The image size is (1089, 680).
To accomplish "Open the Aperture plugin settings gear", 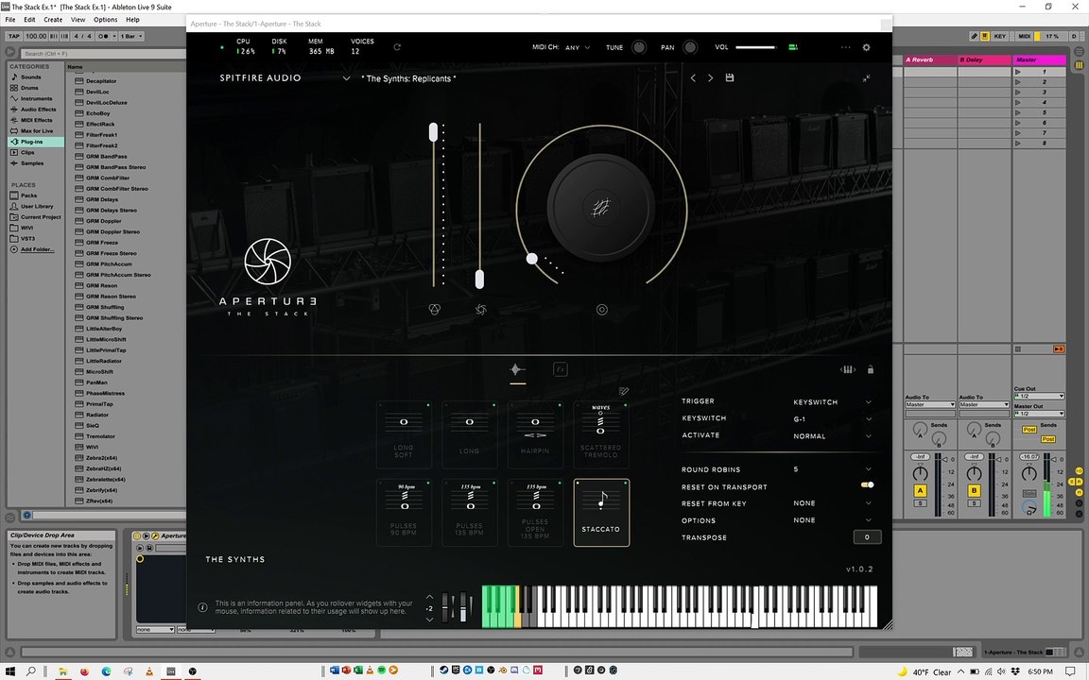I will (866, 48).
